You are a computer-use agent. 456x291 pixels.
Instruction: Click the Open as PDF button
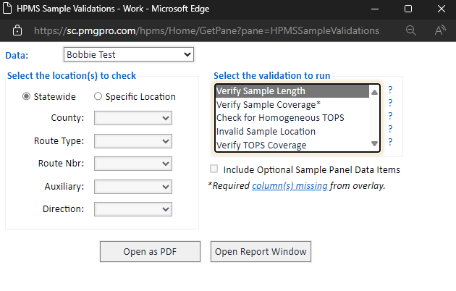pyautogui.click(x=150, y=251)
